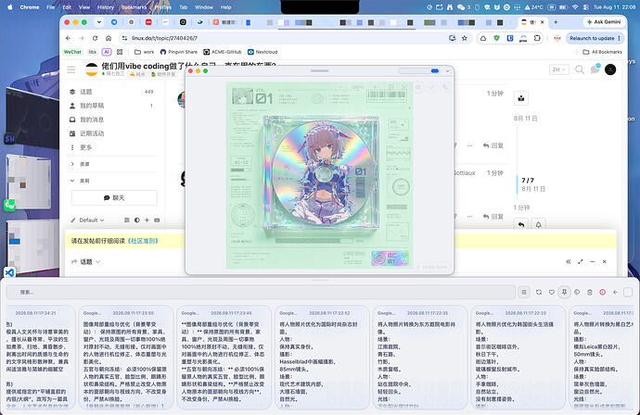This screenshot has width=640, height=415.
Task: Click the grid layout icon beside clipboard search
Action: tap(524, 293)
